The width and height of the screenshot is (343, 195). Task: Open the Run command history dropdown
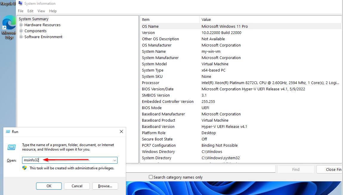coord(115,160)
